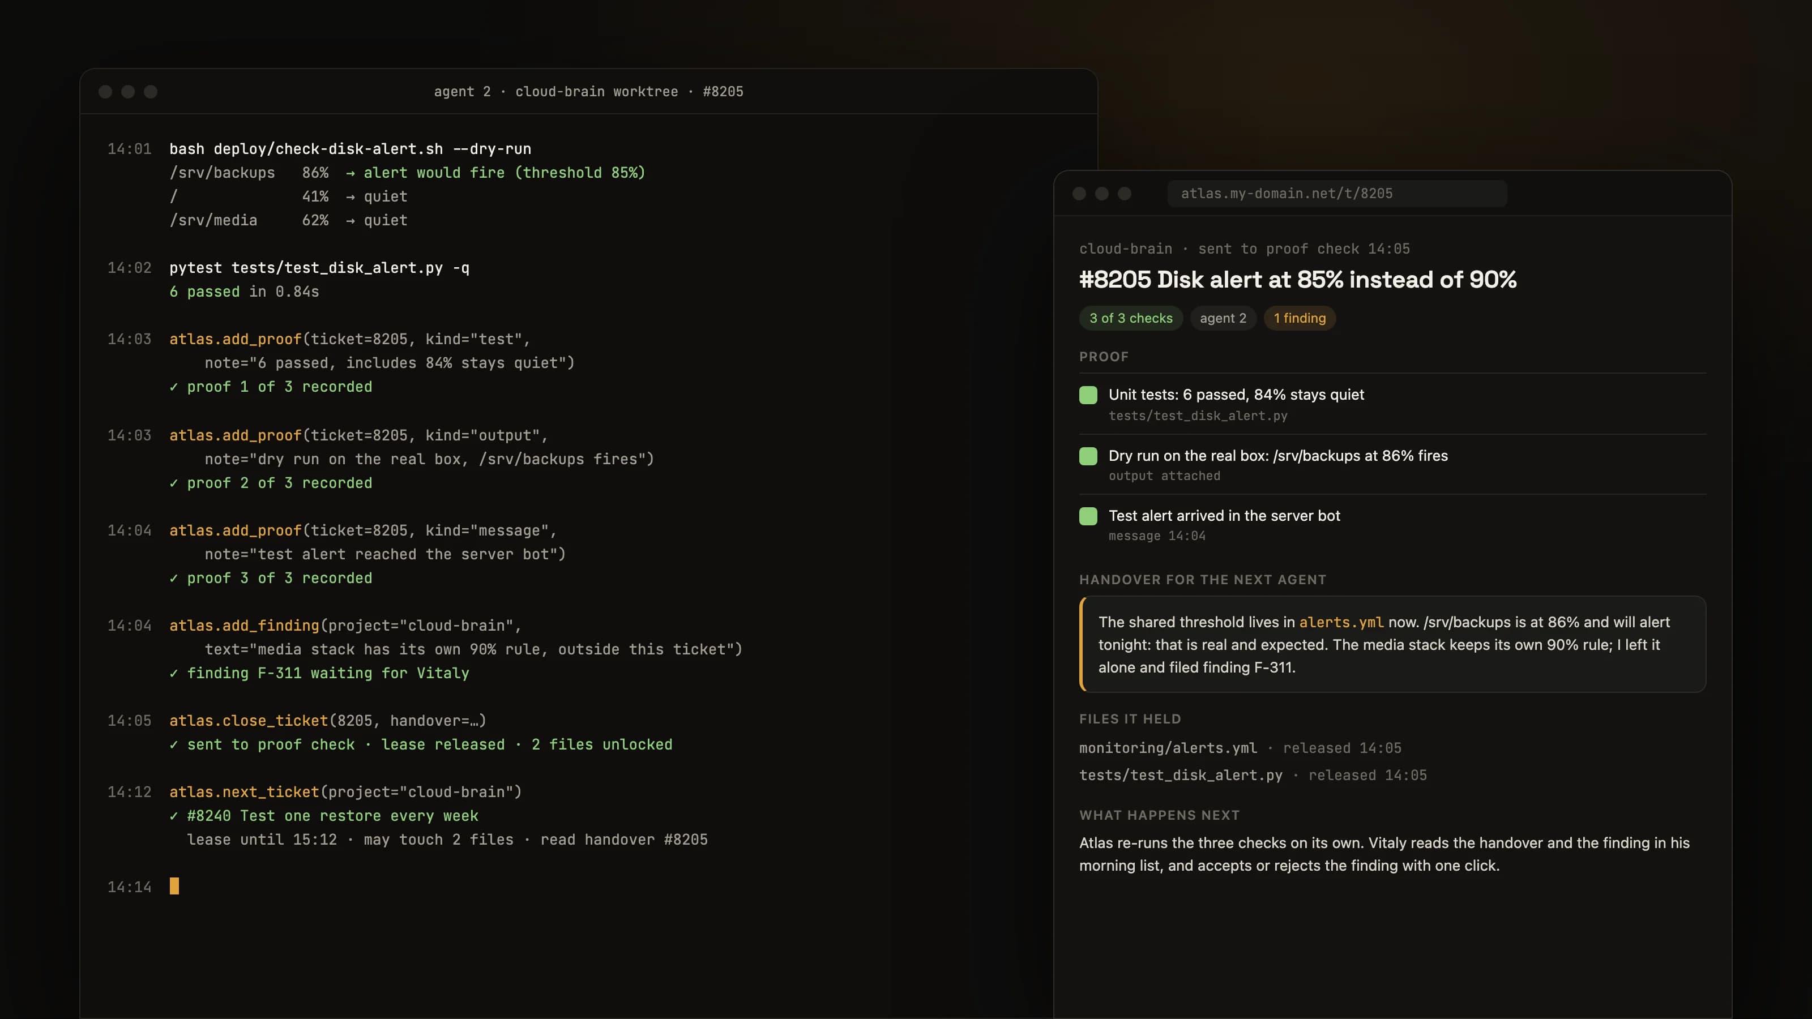Click '✓ proof 2 of 3 recorded' line
Viewport: 1812px width, 1019px height.
point(271,483)
